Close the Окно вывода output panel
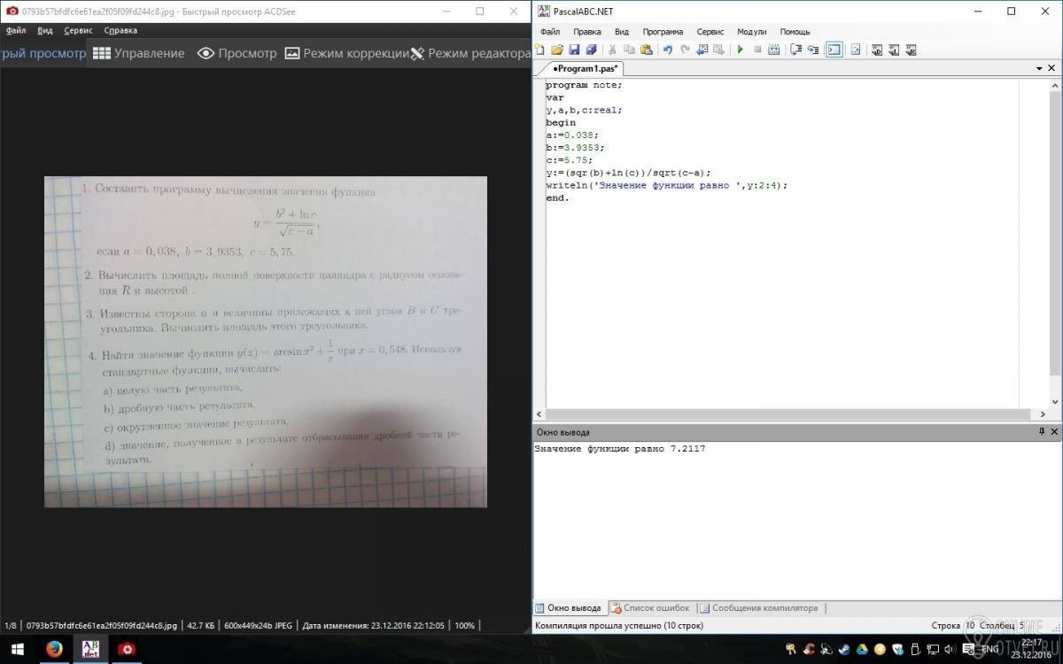This screenshot has height=664, width=1063. coord(1054,431)
